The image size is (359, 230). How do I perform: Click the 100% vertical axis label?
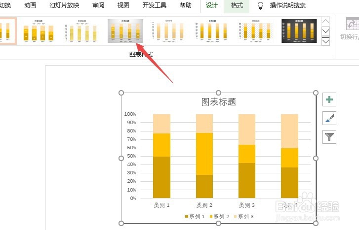point(130,114)
